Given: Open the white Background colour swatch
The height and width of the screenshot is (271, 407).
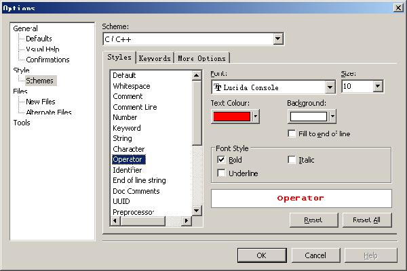Looking at the screenshot, I should (x=312, y=117).
